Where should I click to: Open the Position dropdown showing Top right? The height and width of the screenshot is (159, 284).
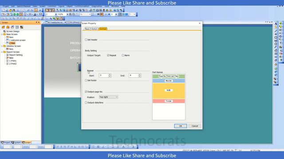click(x=108, y=97)
